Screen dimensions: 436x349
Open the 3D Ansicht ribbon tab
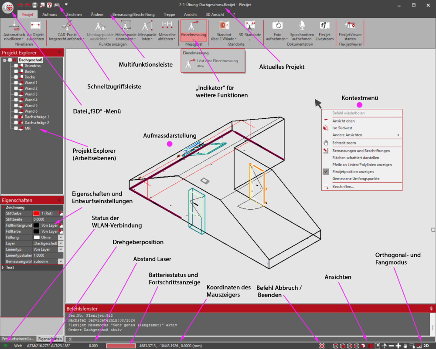(215, 14)
